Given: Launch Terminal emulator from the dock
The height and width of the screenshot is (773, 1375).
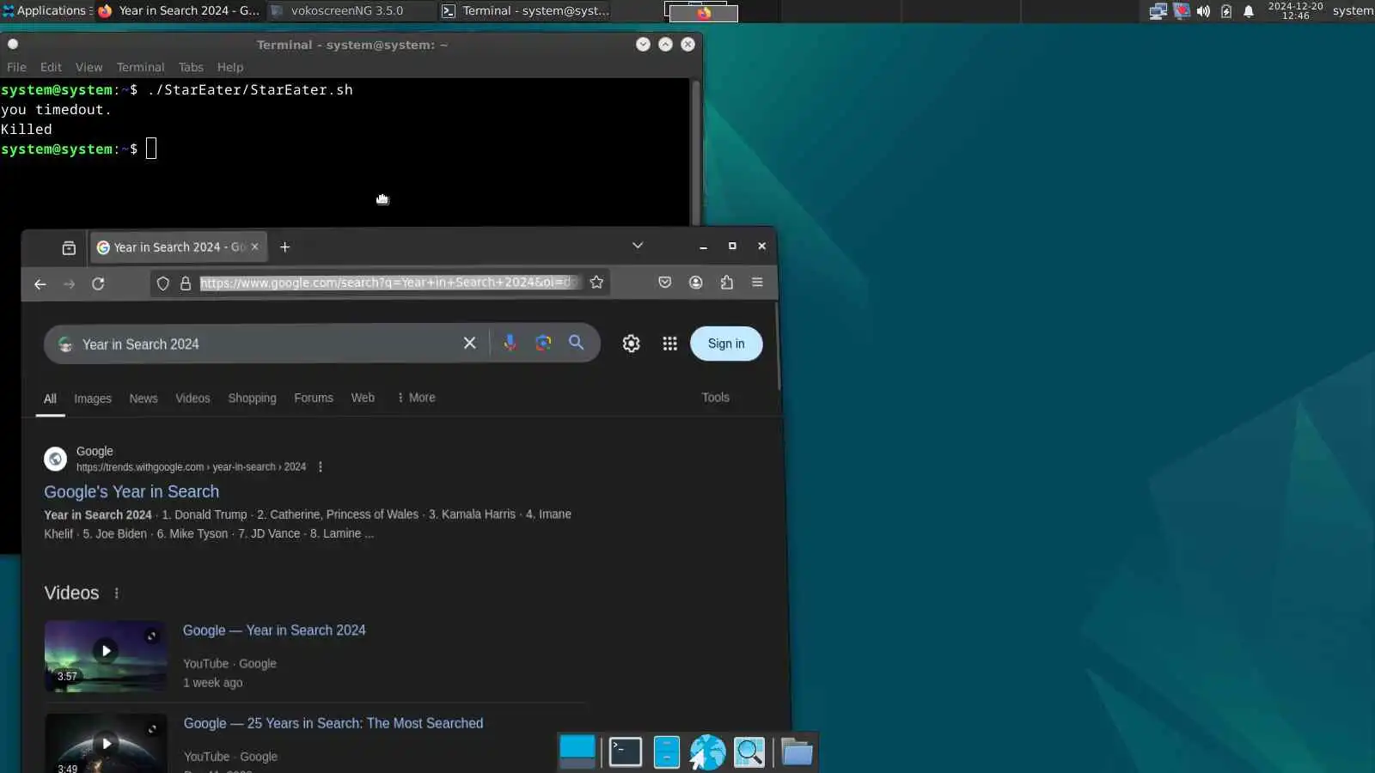Looking at the screenshot, I should pos(625,752).
